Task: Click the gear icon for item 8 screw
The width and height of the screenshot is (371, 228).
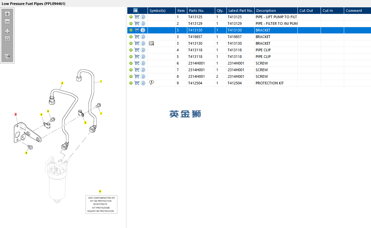Action: (x=131, y=76)
